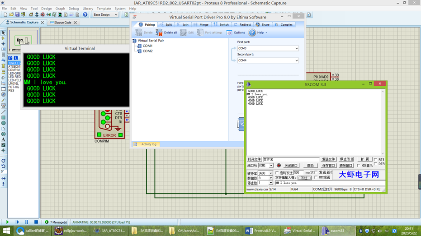Image resolution: width=421 pixels, height=236 pixels.
Task: Click the Rotate Anti-clockwise icon
Action: coord(4,167)
